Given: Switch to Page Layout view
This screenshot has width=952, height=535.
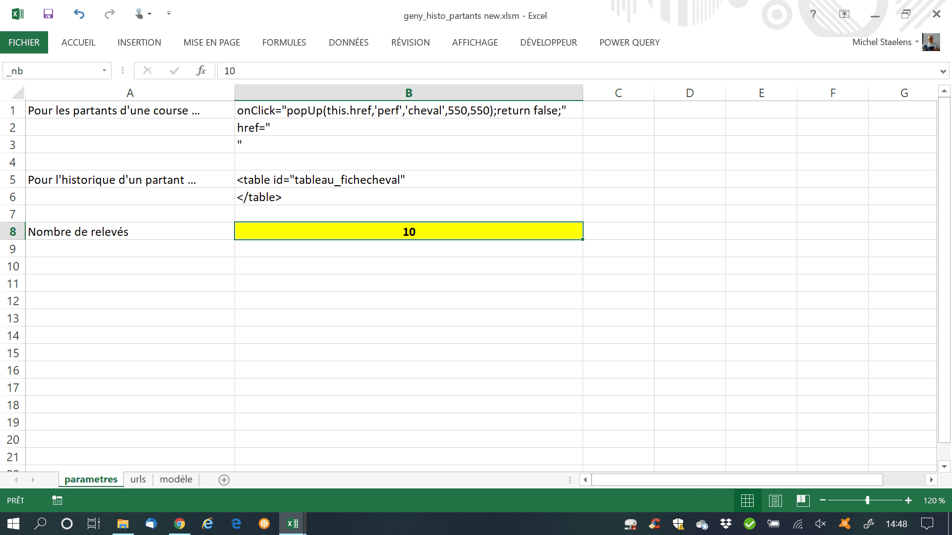Looking at the screenshot, I should point(775,500).
